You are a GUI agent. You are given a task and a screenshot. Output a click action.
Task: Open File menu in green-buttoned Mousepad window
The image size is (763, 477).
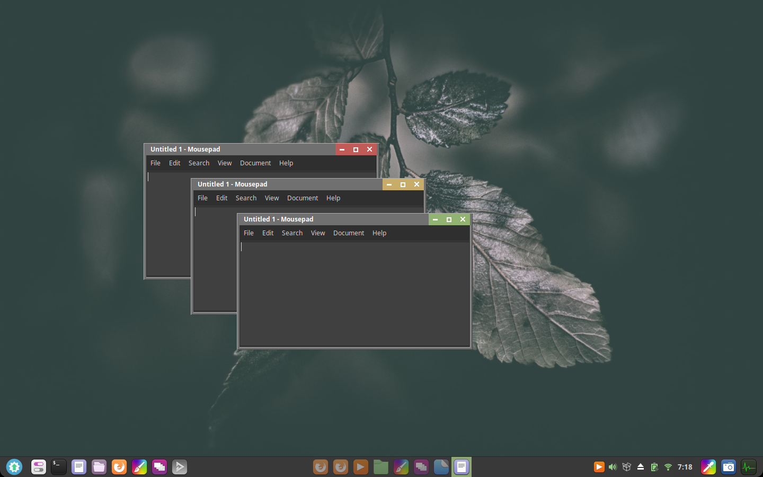(x=249, y=233)
